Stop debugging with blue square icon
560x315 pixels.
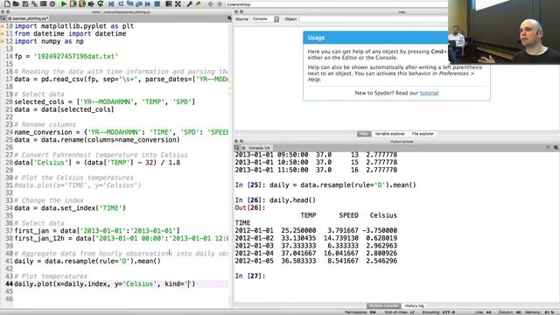click(157, 3)
